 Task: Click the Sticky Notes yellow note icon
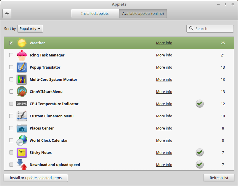[22, 152]
